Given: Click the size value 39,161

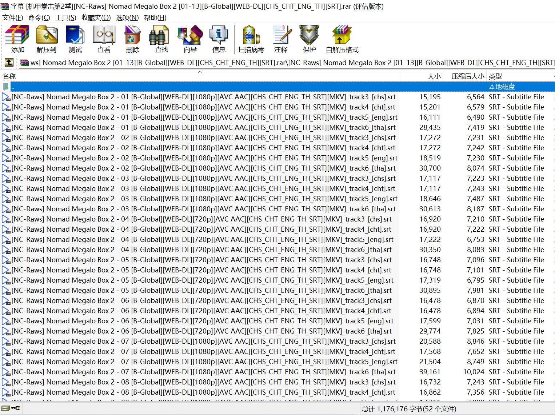Looking at the screenshot, I should coord(430,372).
